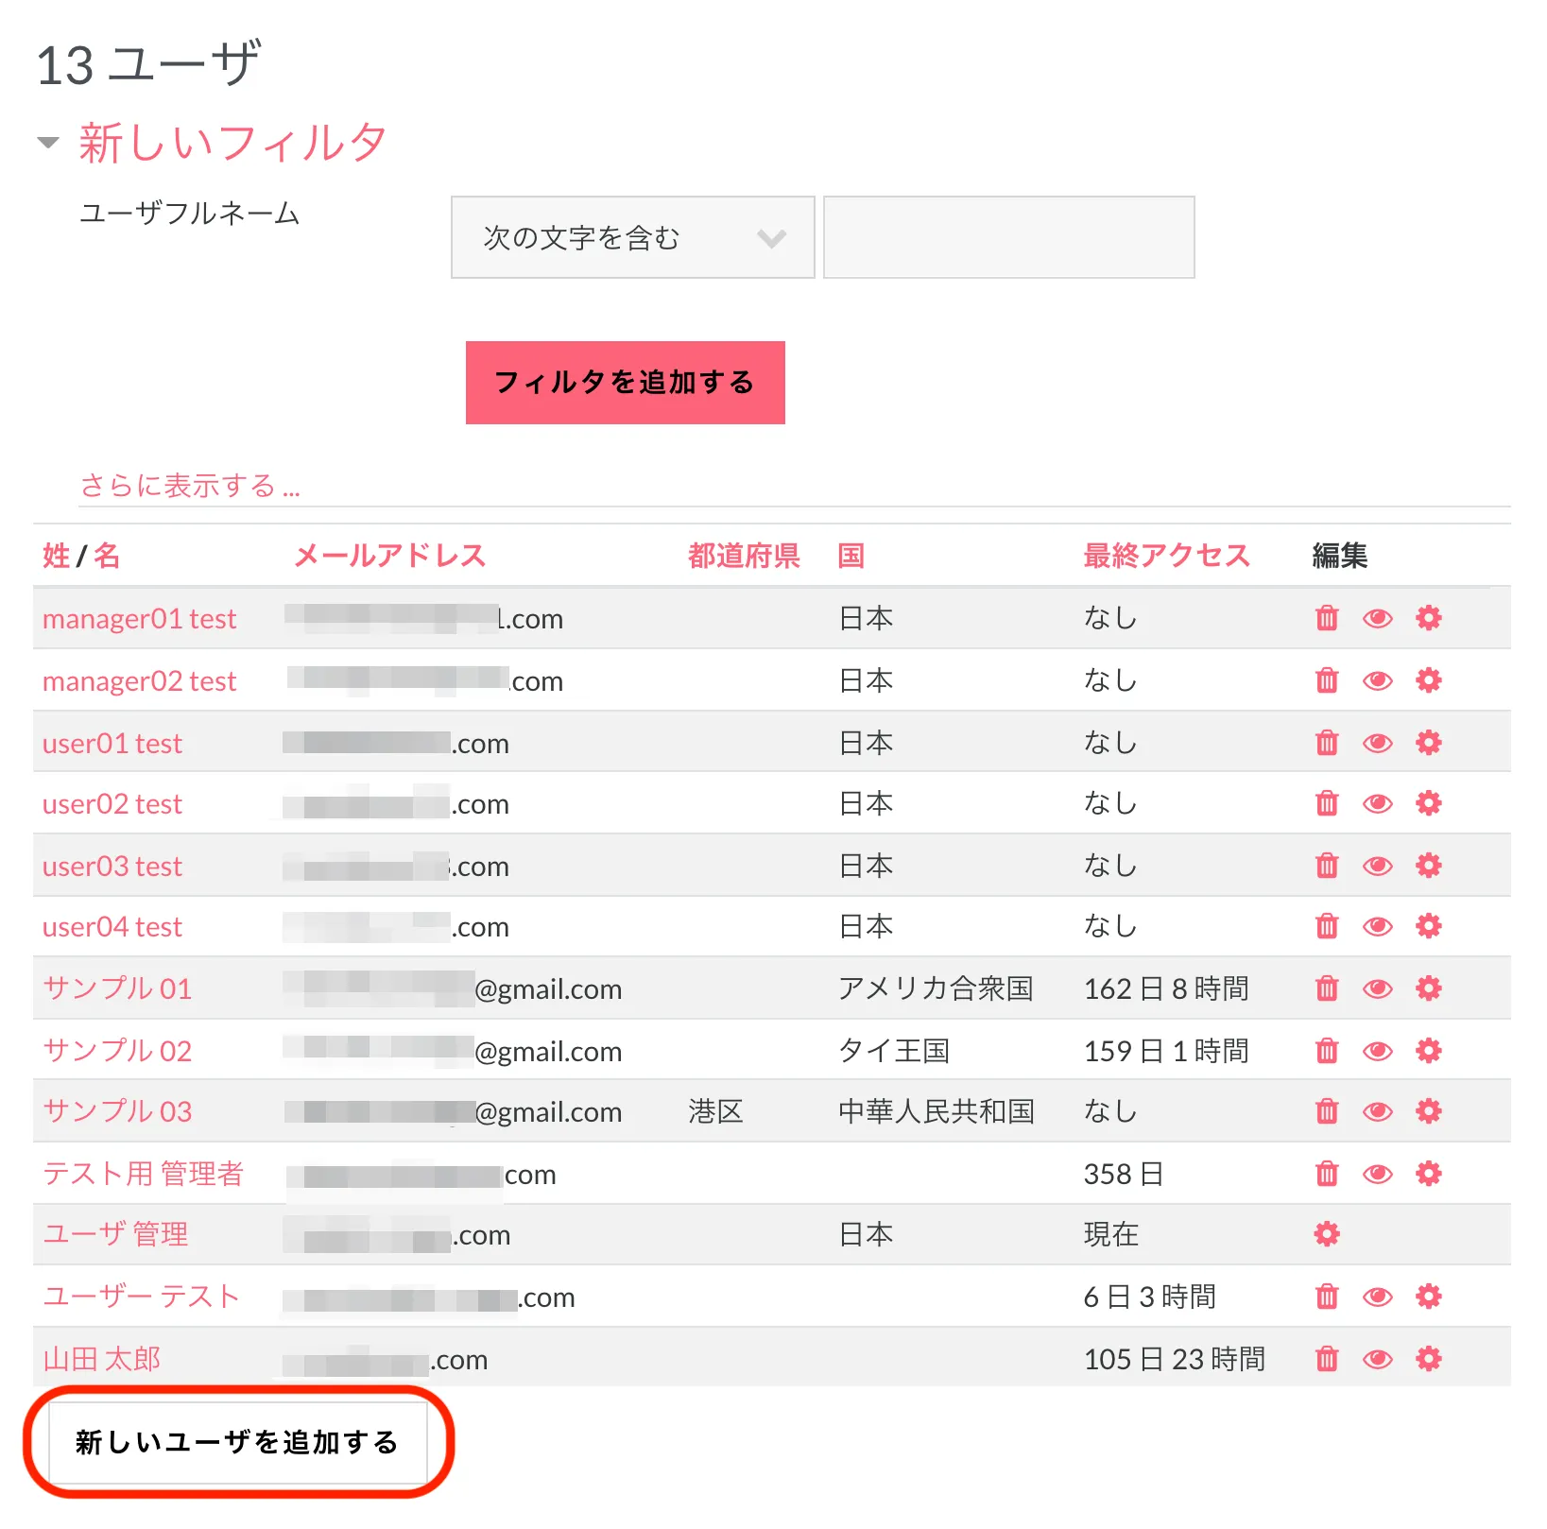Sort table by 最終アクセス header
Screen dimensions: 1547x1529
click(x=1166, y=556)
